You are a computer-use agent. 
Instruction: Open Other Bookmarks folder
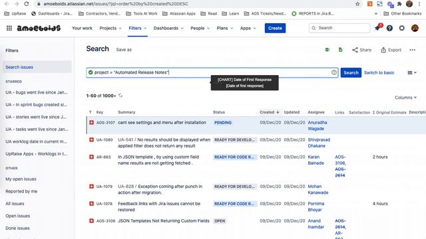tap(402, 13)
